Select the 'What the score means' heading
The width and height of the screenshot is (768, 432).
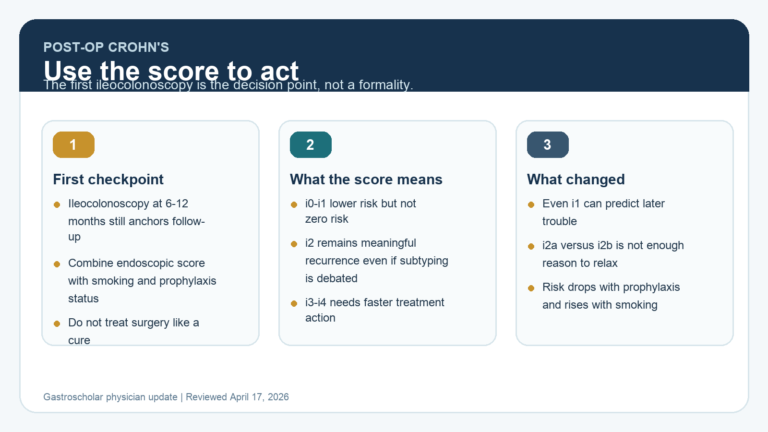tap(366, 179)
